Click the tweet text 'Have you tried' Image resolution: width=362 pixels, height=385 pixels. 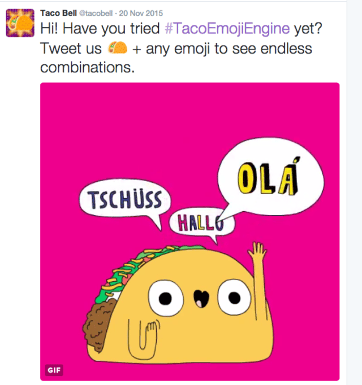pyautogui.click(x=111, y=28)
